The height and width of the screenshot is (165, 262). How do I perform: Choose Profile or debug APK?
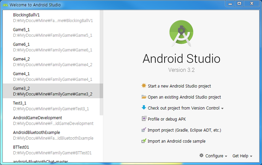click(167, 119)
